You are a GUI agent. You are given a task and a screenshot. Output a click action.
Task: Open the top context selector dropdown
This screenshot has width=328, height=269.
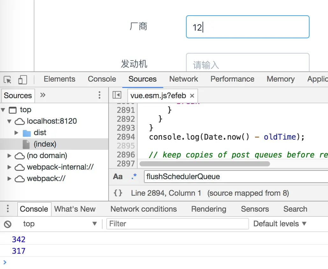coord(60,224)
